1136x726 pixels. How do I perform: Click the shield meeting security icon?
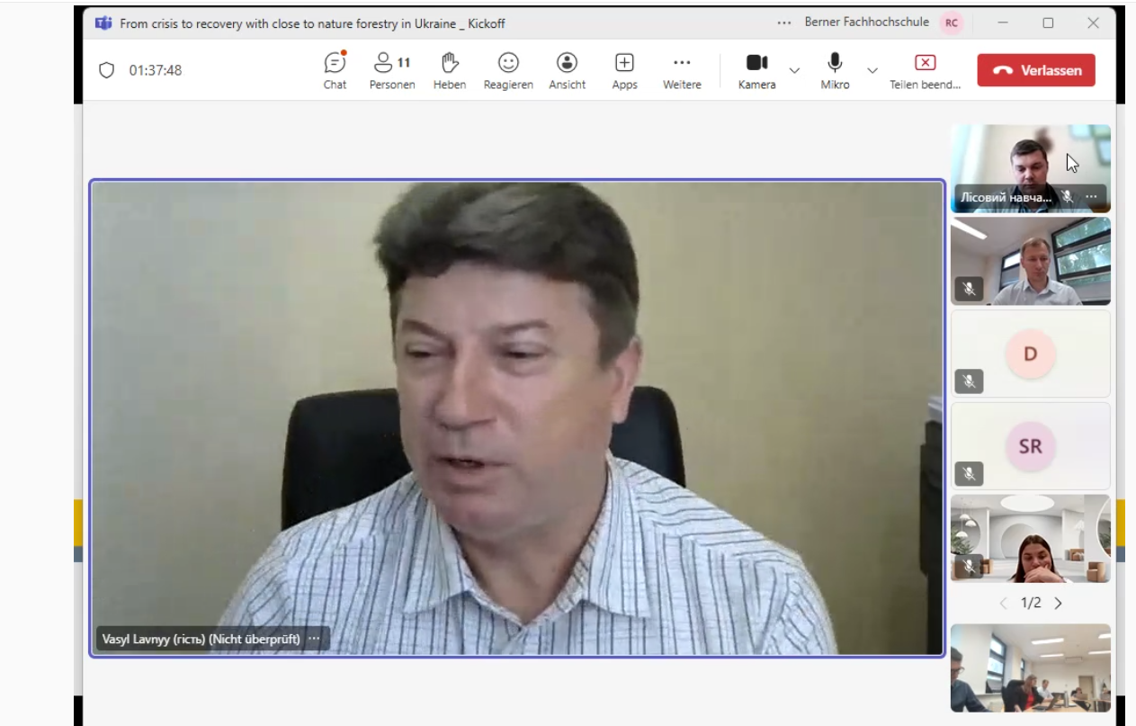pyautogui.click(x=106, y=70)
